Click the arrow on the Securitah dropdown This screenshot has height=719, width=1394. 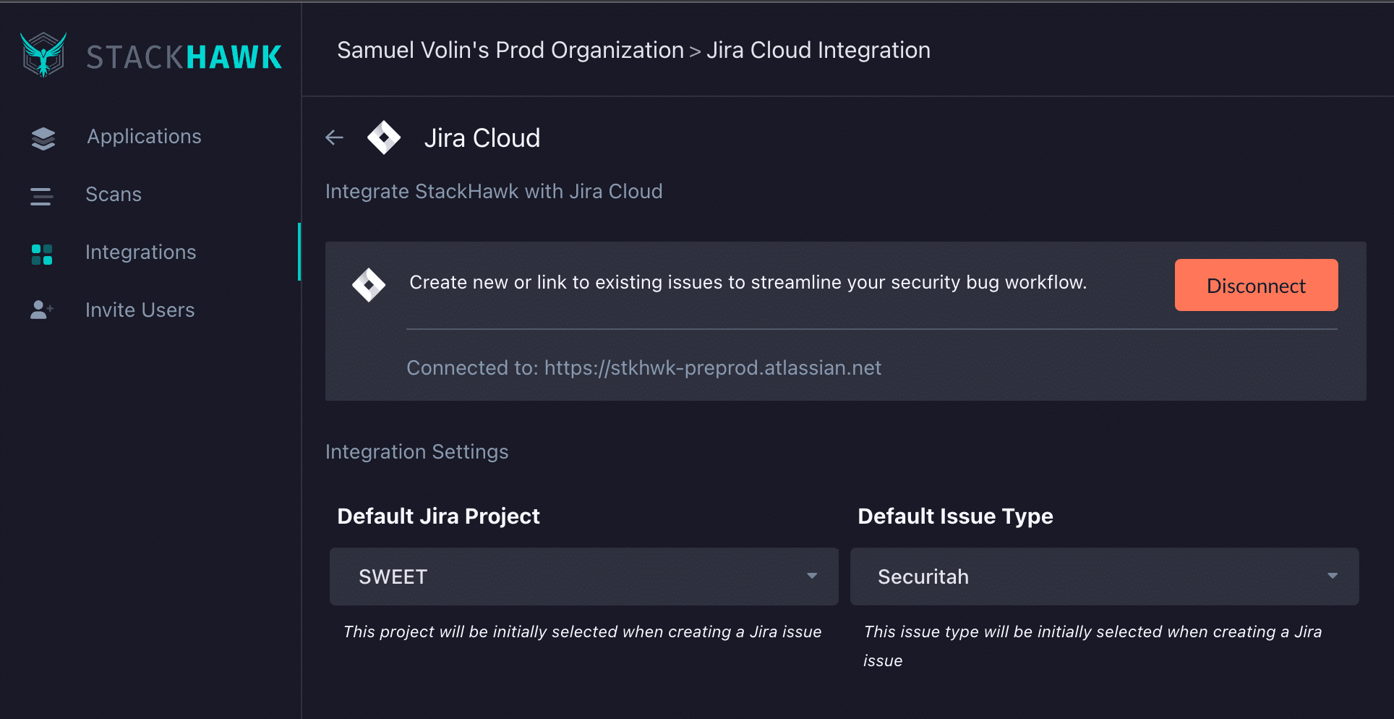coord(1333,577)
